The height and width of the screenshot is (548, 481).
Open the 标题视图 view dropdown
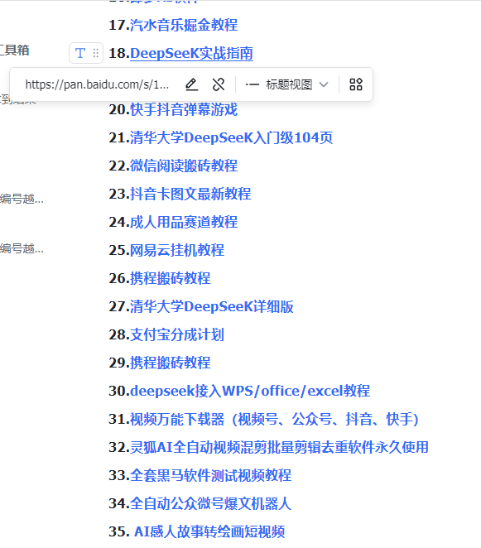(x=286, y=84)
